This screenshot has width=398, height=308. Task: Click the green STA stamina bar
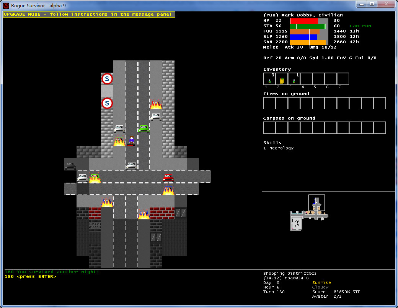(308, 26)
